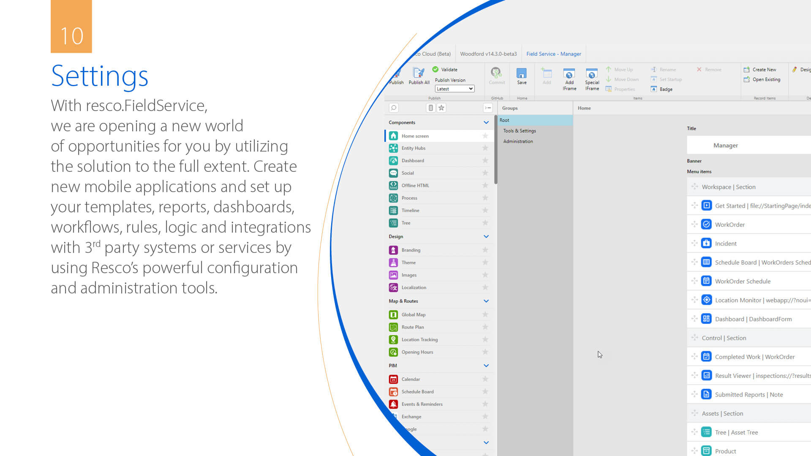
Task: Toggle favorite star for Home screen
Action: tap(485, 136)
